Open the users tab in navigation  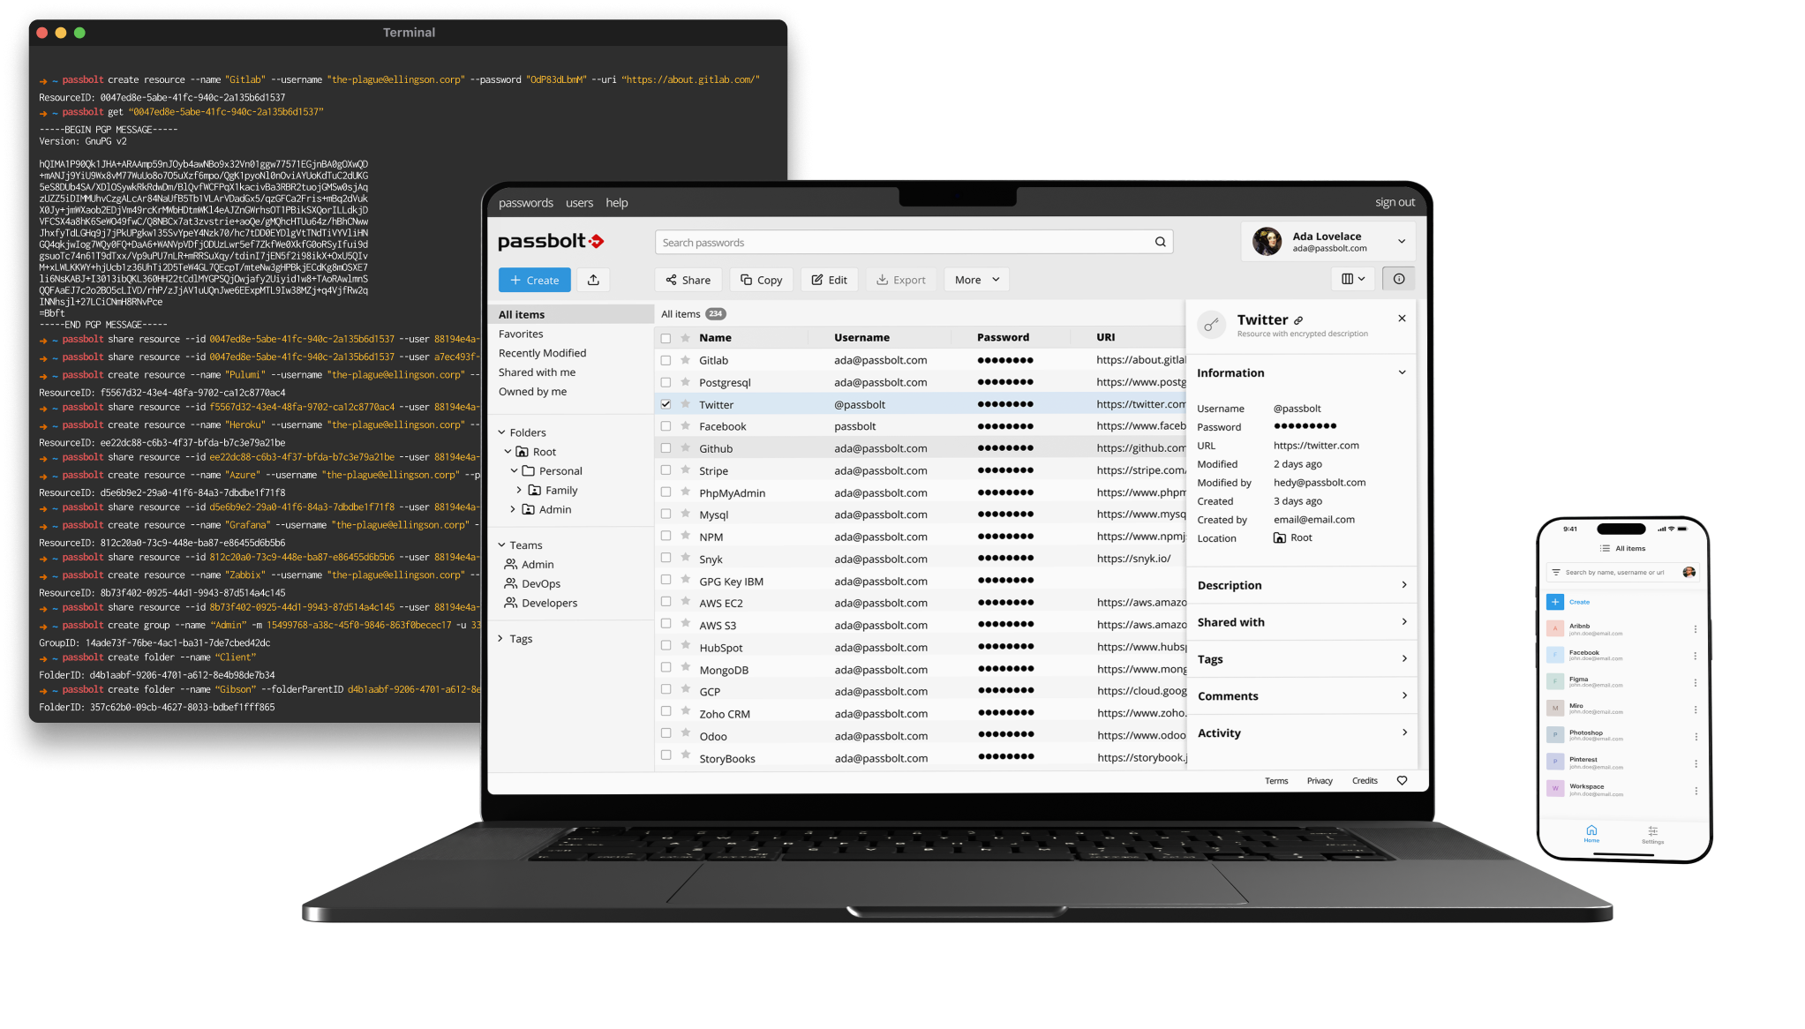tap(578, 202)
